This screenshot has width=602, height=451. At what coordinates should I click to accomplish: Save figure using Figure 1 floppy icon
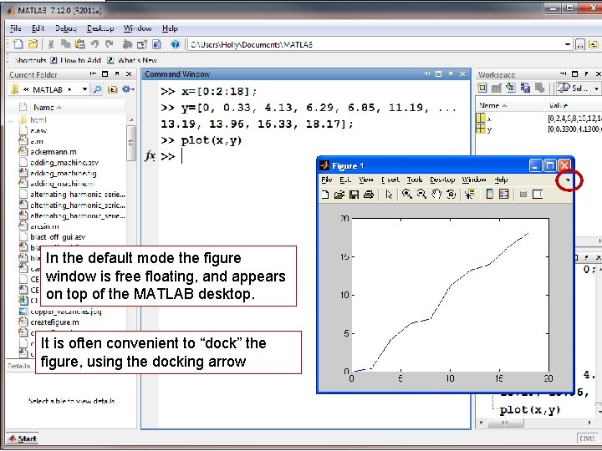click(354, 195)
